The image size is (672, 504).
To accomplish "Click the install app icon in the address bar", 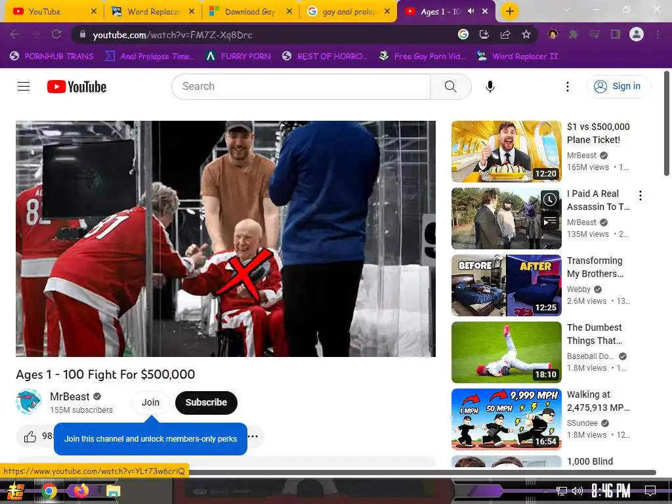I will 484,34.
